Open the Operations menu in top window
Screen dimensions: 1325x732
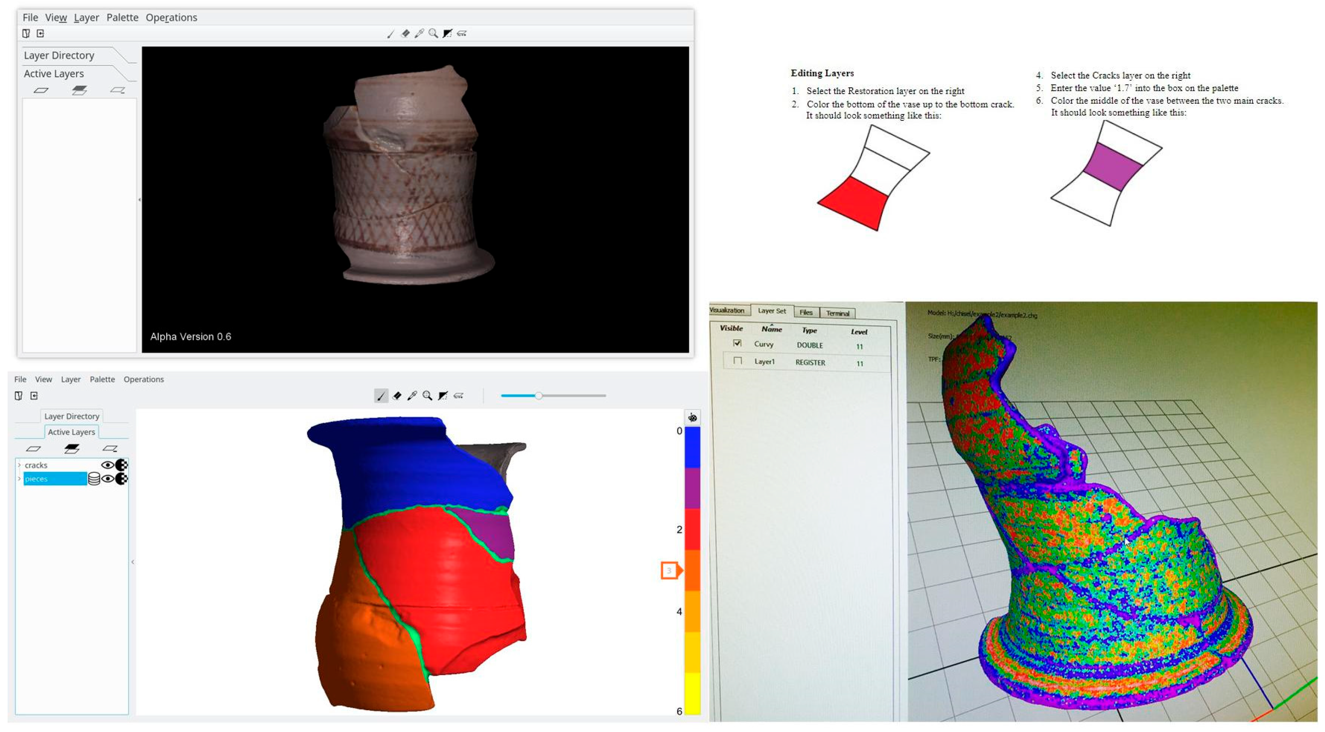(171, 18)
